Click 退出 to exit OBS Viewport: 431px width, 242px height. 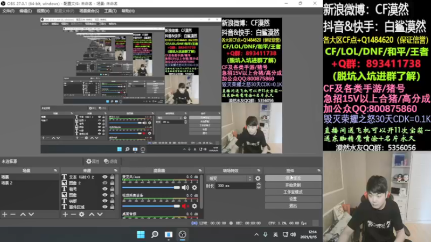293,206
